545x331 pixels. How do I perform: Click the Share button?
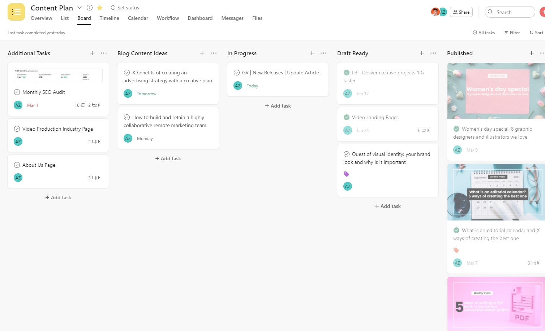point(461,12)
